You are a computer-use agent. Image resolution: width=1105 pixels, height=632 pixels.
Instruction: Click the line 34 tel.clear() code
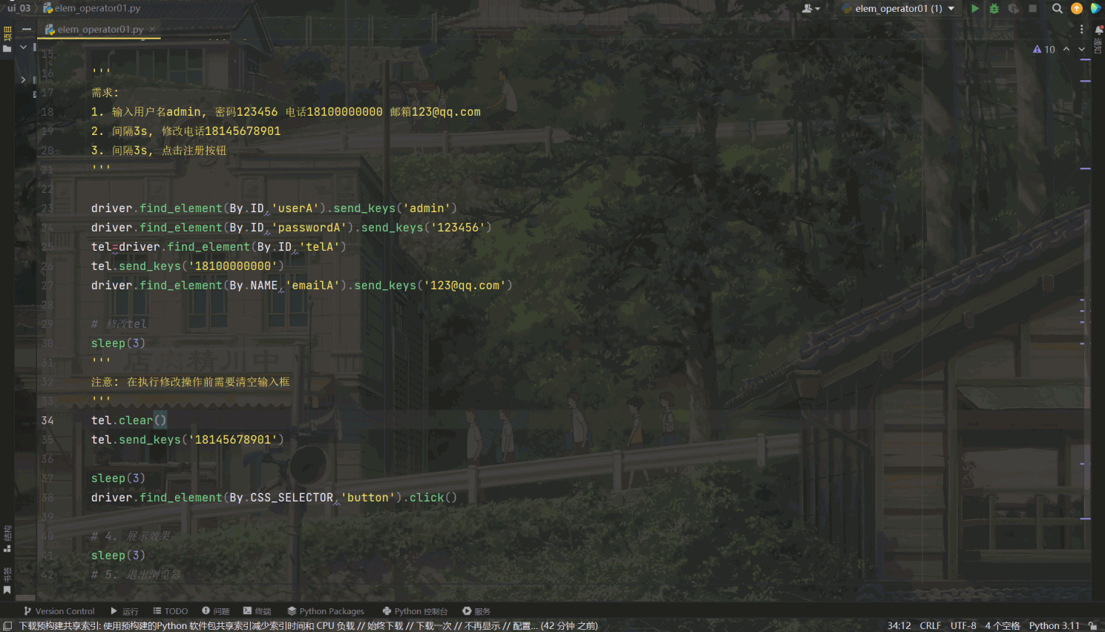point(129,421)
